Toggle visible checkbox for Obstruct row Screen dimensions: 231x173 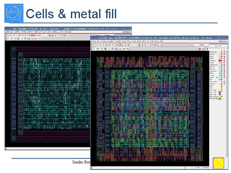222,61
